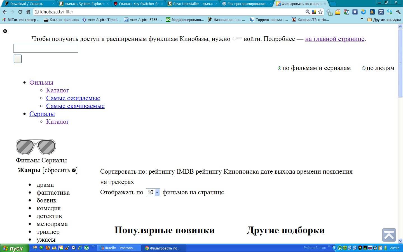Switch to the 'Revo Uninstaller' tab
This screenshot has height=252, width=403.
click(x=193, y=4)
